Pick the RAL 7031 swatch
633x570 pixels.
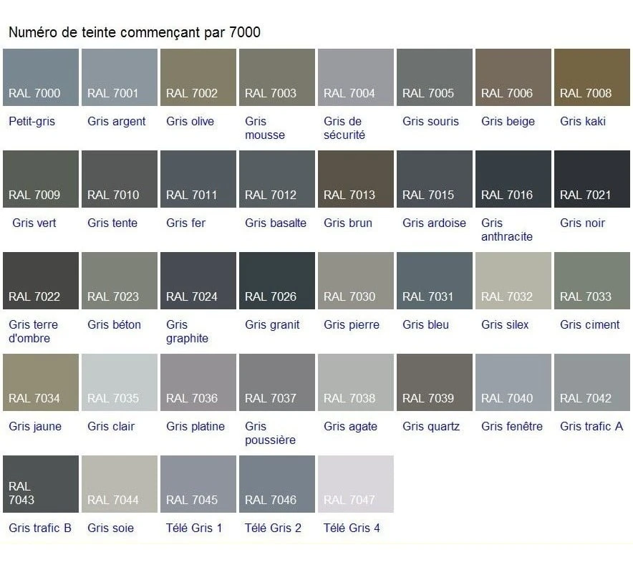pyautogui.click(x=435, y=281)
